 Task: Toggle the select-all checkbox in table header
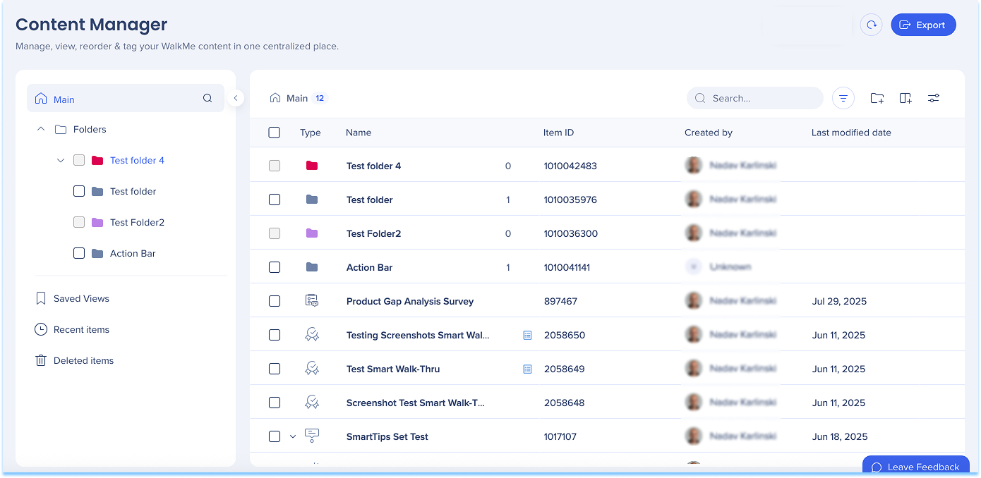pyautogui.click(x=275, y=133)
